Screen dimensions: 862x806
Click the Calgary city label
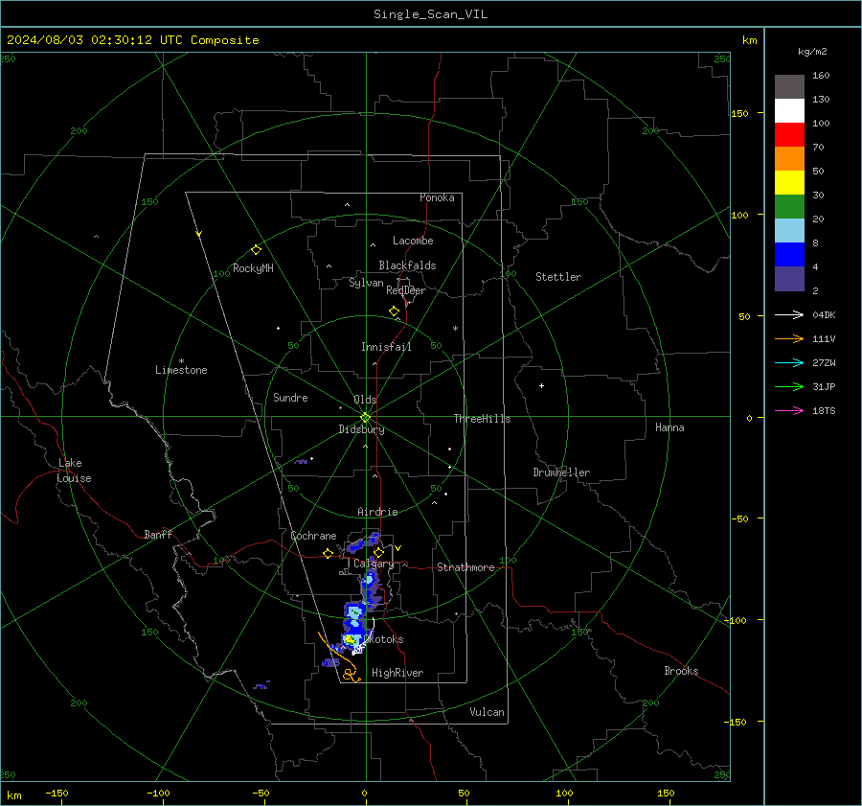click(374, 564)
